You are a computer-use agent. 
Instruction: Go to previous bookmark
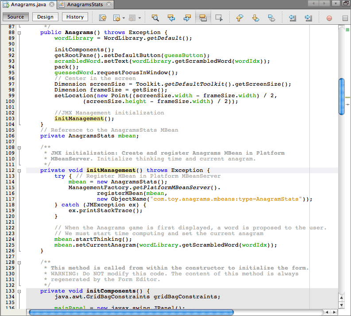coord(239,18)
